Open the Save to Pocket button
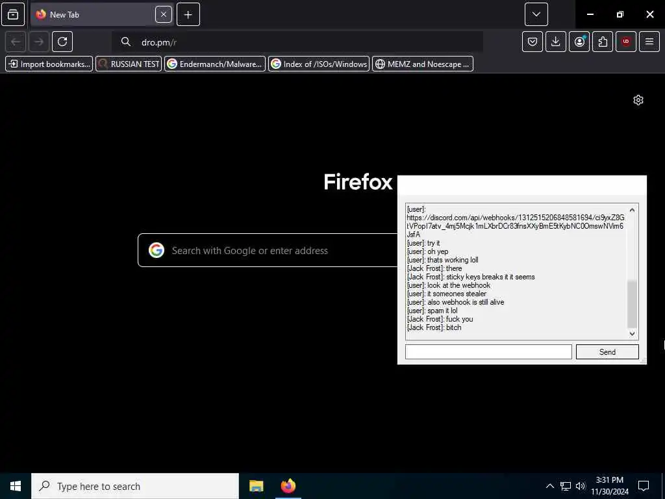The width and height of the screenshot is (665, 499). [x=533, y=42]
